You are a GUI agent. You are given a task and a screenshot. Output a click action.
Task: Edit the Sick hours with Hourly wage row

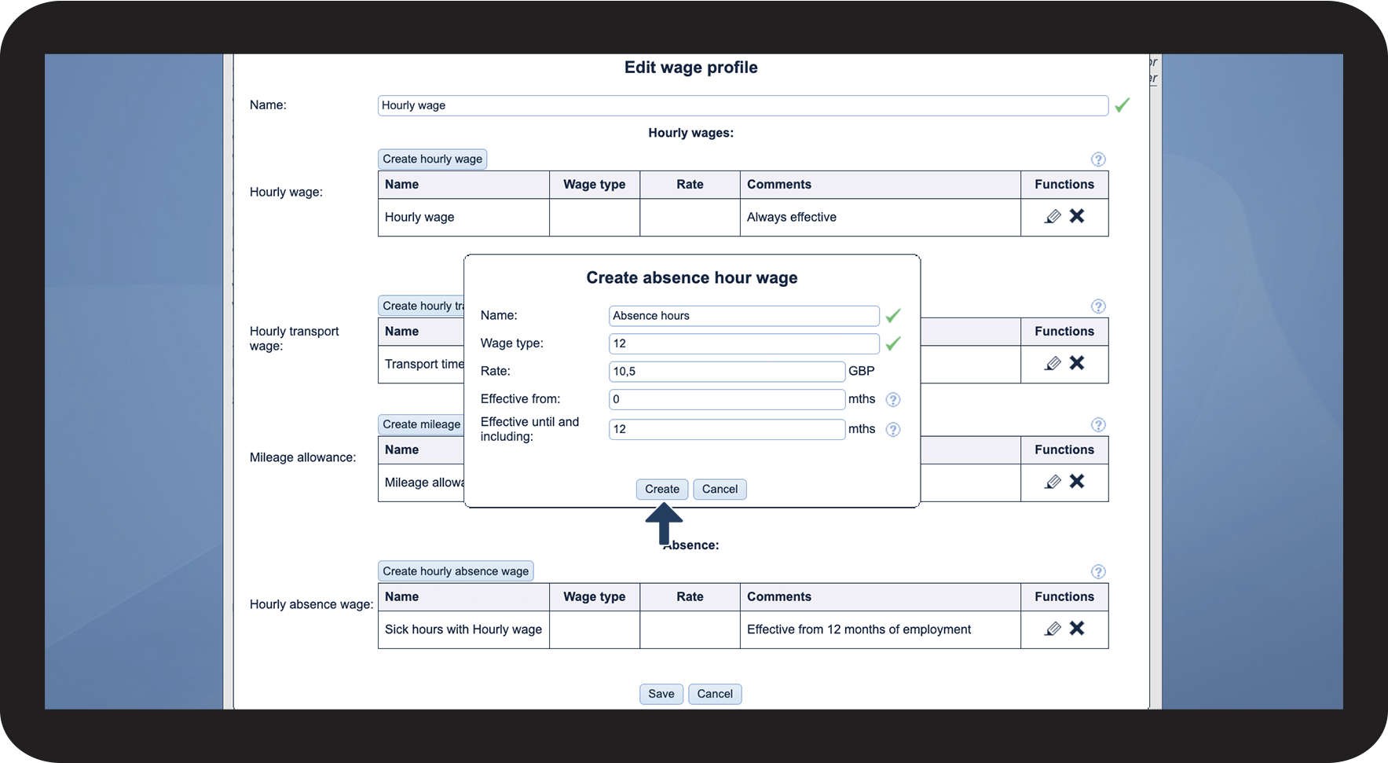(1053, 629)
